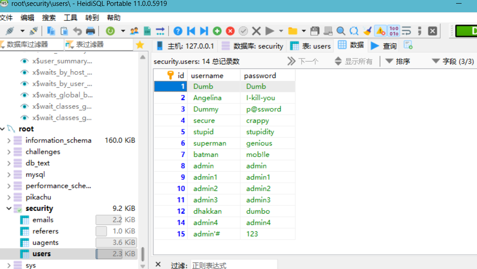Image resolution: width=477 pixels, height=269 pixels.
Task: Click the undo arrow icon
Action: click(x=78, y=31)
